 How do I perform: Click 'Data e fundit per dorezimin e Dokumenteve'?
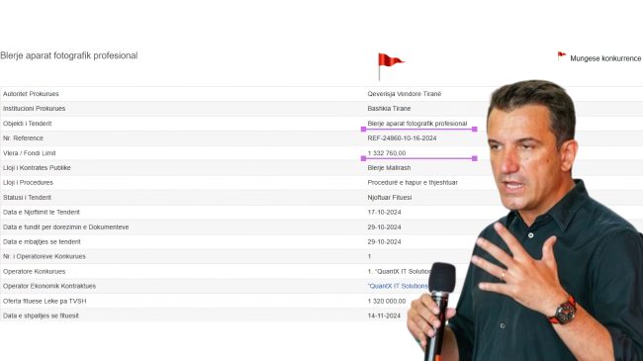click(65, 226)
